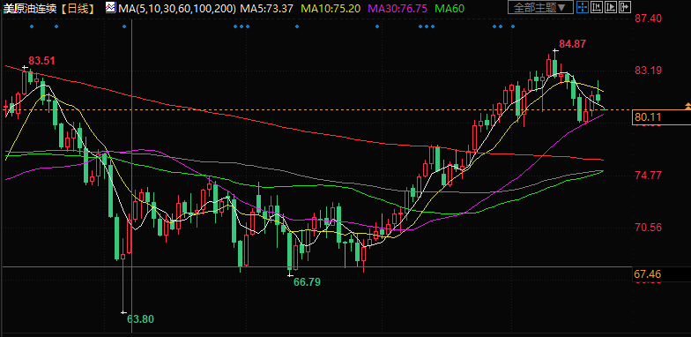This screenshot has height=337, width=691.
Task: Toggle the blue crosshair cursor icon
Action: 583,7
